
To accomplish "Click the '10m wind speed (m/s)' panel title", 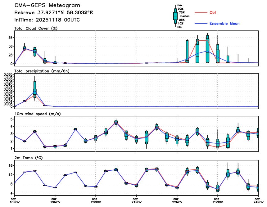I will pyautogui.click(x=38, y=114).
